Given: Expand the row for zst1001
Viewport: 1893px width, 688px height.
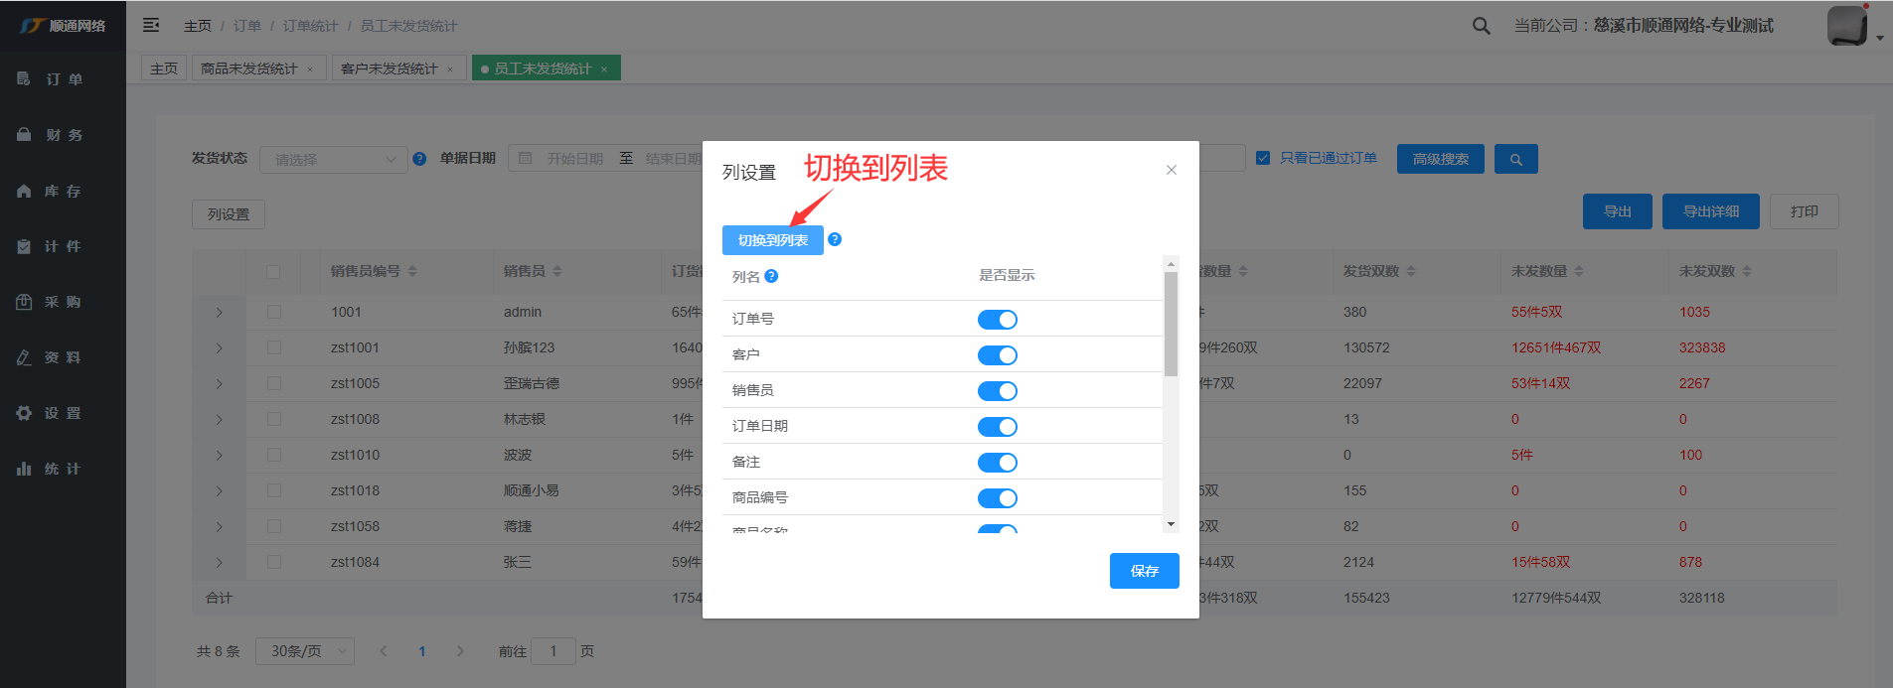Looking at the screenshot, I should (219, 348).
